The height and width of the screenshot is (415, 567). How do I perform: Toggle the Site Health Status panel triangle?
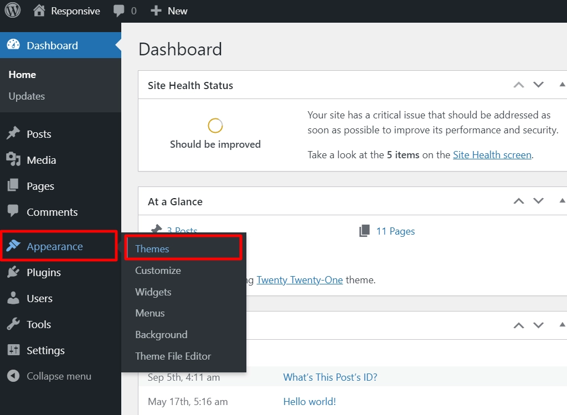click(562, 85)
